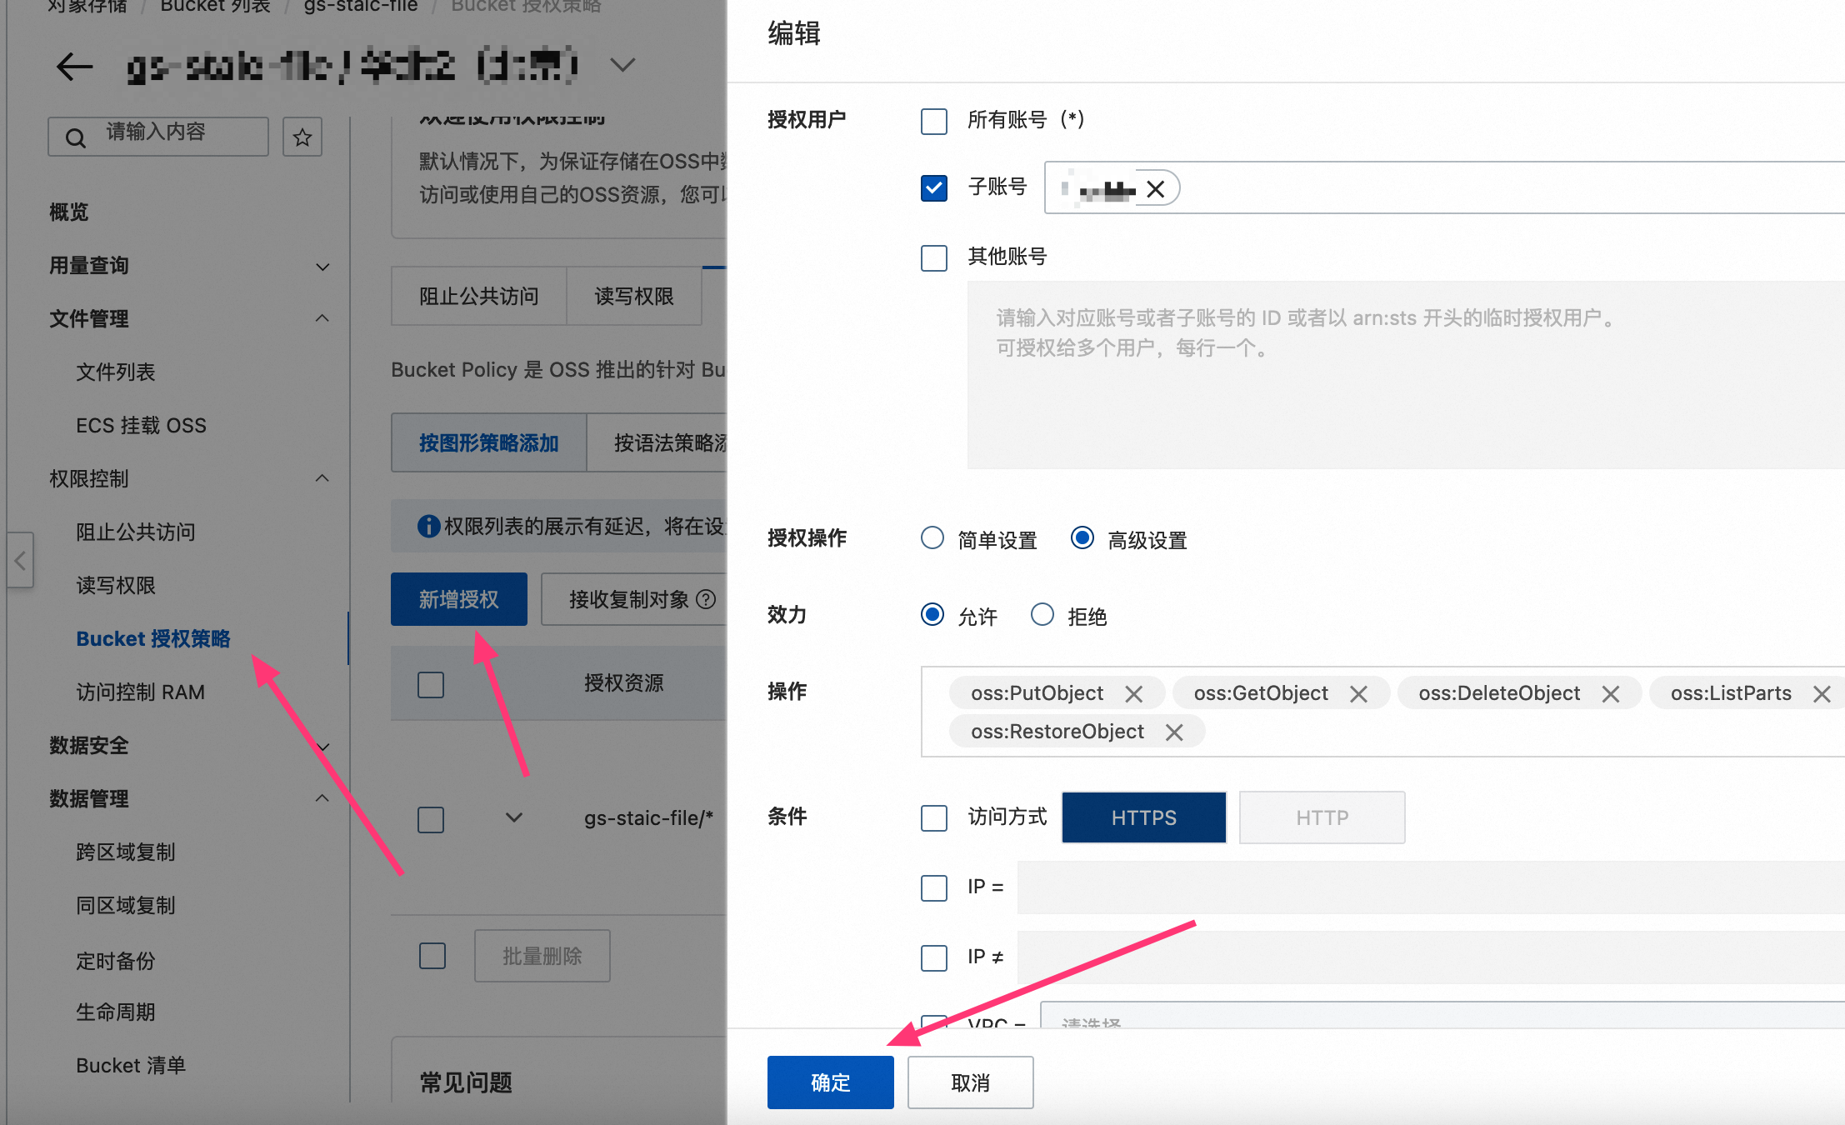Image resolution: width=1845 pixels, height=1125 pixels.
Task: Confirm with the 确定 button
Action: (x=831, y=1082)
